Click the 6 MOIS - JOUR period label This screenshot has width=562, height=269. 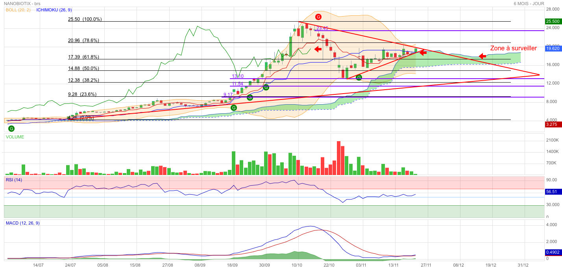tap(529, 4)
